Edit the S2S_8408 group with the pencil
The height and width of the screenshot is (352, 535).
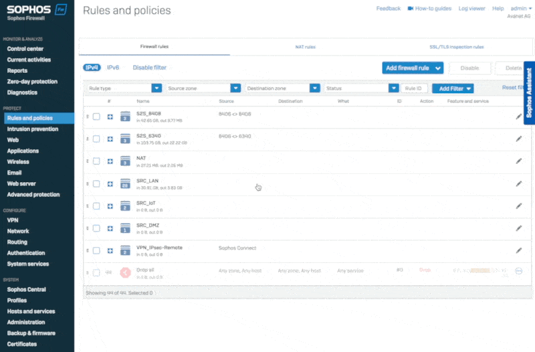(519, 116)
